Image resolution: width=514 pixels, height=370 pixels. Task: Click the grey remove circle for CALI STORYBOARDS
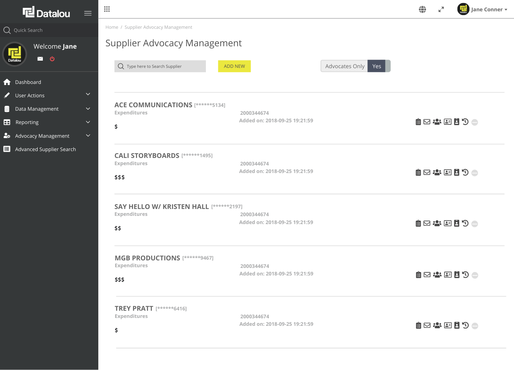pos(475,173)
